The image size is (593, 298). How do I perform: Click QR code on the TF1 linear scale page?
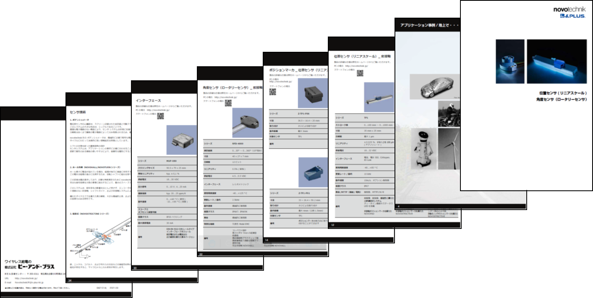pos(360,73)
